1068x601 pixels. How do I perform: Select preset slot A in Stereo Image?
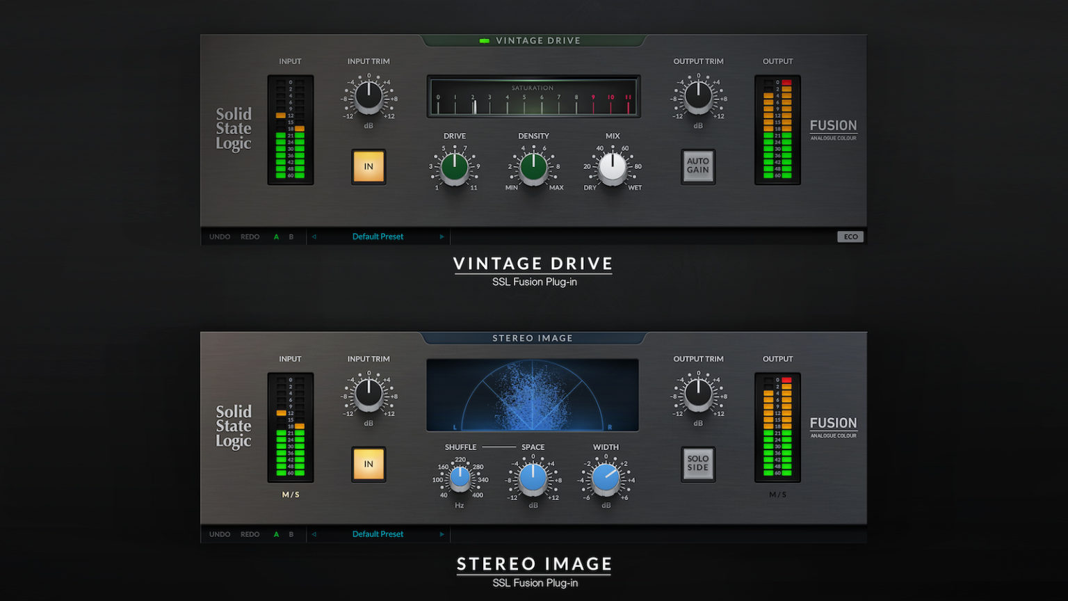click(x=275, y=534)
